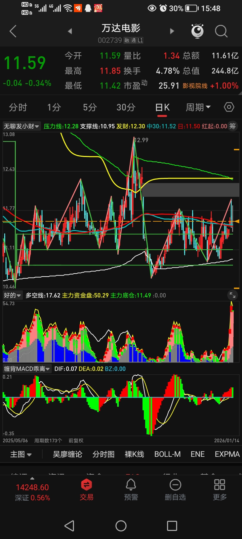The height and width of the screenshot is (539, 242).
Task: Tap the 筹 chip distribution button
Action: click(233, 126)
